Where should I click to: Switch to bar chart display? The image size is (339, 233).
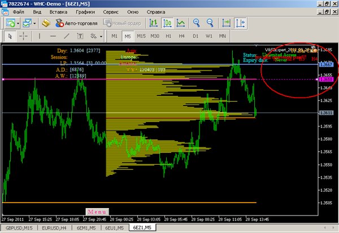(153, 23)
